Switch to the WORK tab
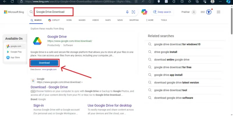The height and width of the screenshot is (116, 233). point(69,20)
